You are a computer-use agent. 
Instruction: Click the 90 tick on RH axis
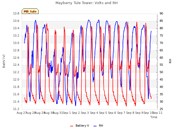(x=161, y=13)
